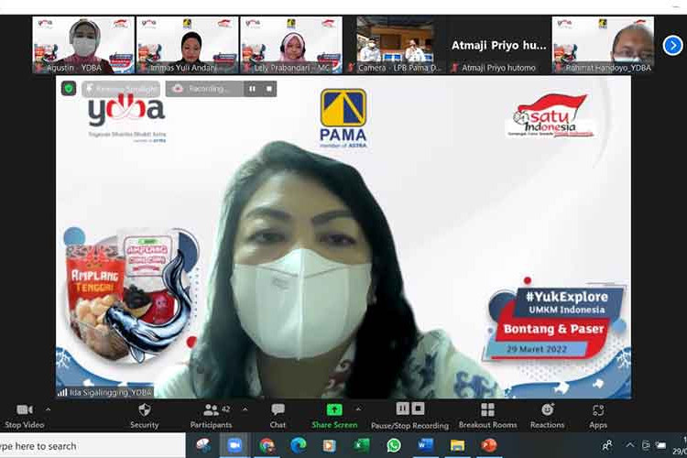This screenshot has width=687, height=458.
Task: Stop the recording in the bottom toolbar
Action: 418,409
